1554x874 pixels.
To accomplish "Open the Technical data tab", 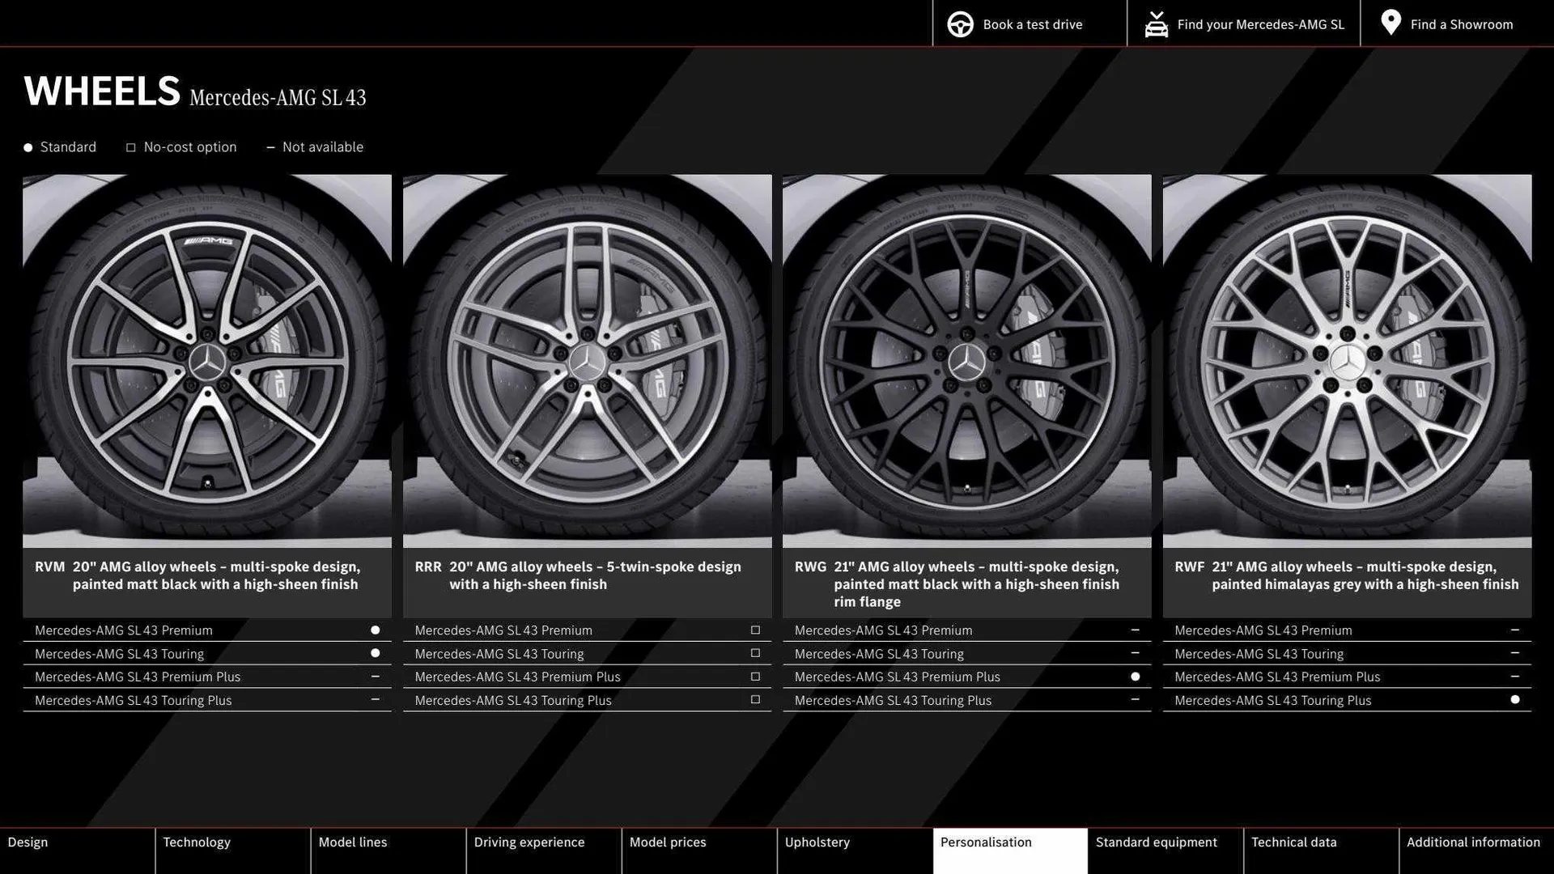I will pos(1293,842).
